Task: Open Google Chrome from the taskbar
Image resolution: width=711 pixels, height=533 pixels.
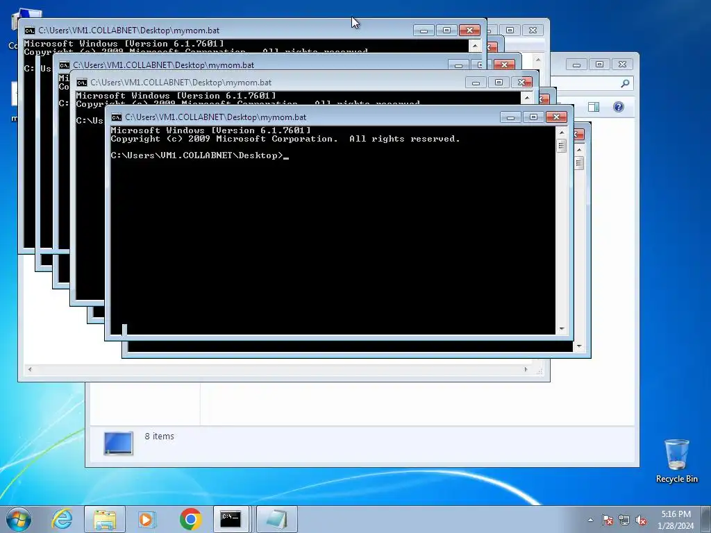Action: [190, 519]
